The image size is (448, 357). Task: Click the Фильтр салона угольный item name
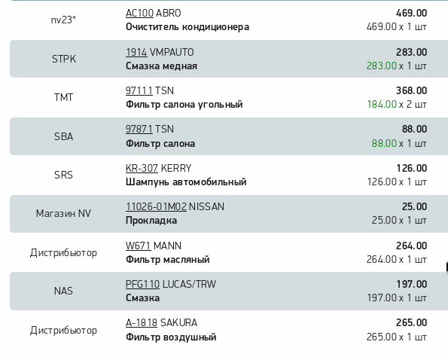point(184,105)
